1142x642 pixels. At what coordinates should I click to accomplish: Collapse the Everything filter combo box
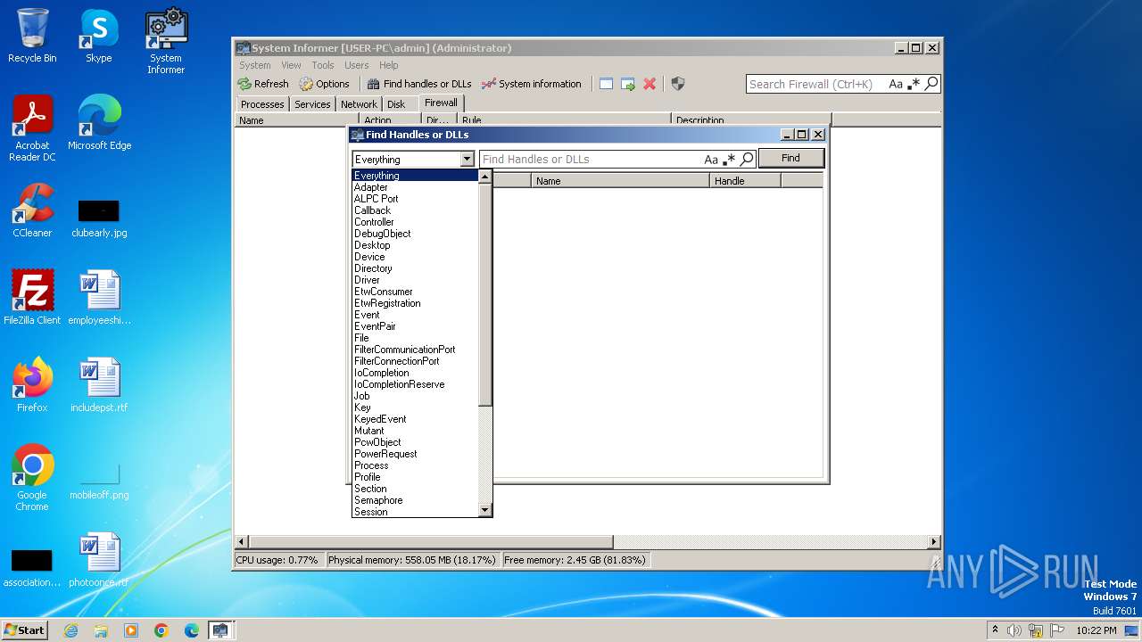click(467, 160)
